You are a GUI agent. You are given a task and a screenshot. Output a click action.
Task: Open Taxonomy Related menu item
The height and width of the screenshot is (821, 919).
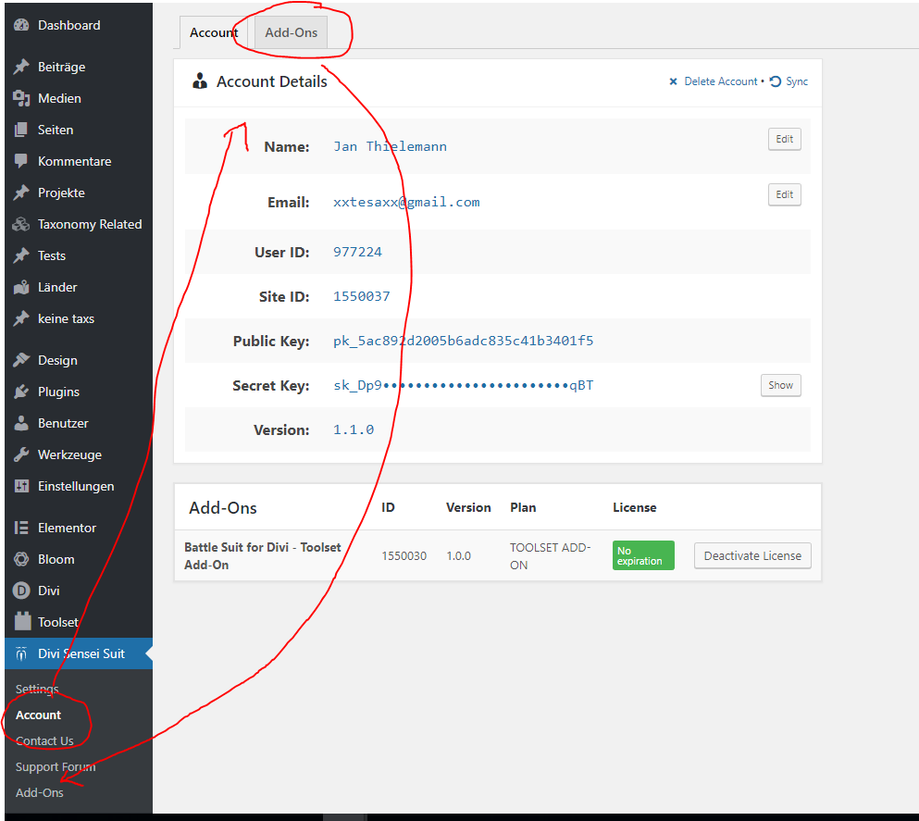(x=79, y=224)
